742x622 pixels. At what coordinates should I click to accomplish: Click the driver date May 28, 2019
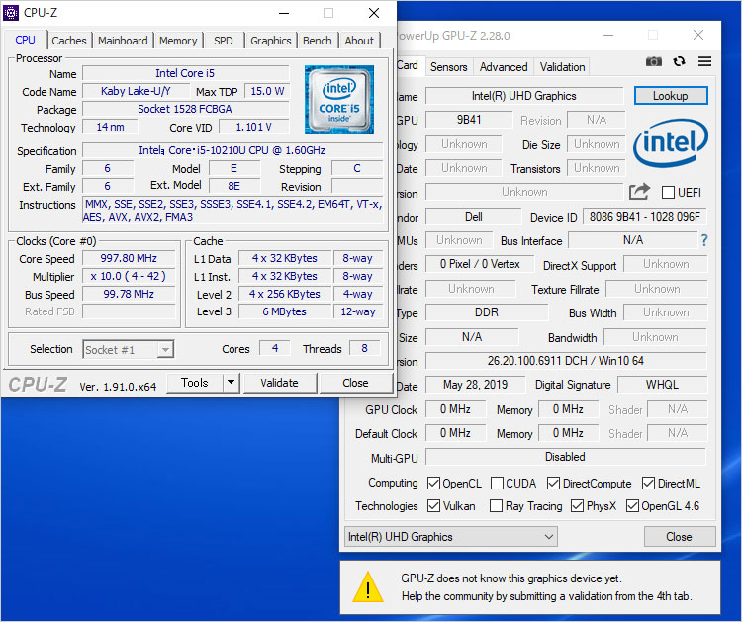point(475,385)
